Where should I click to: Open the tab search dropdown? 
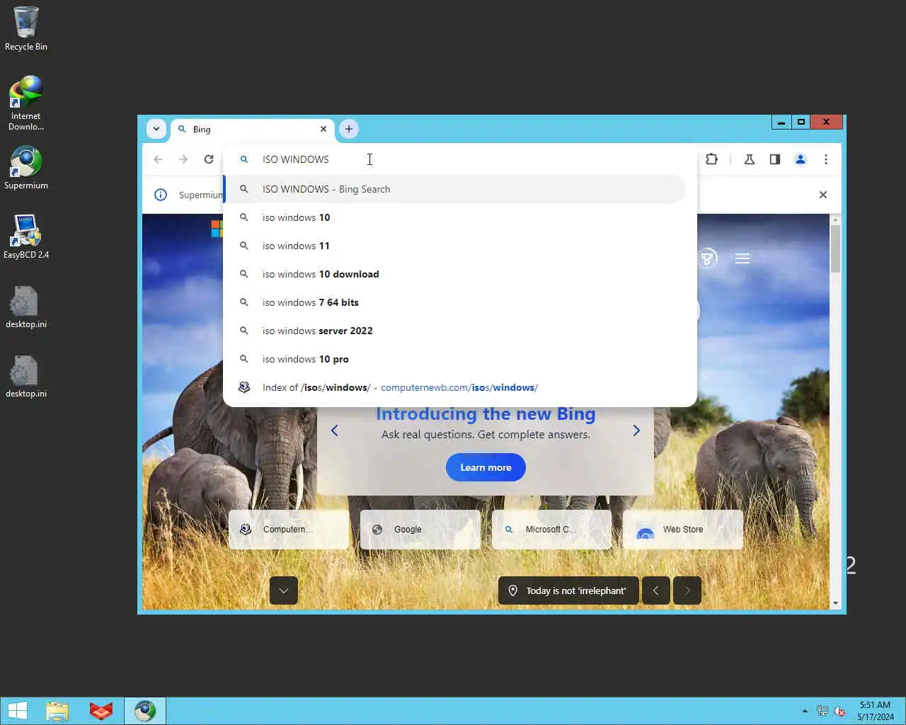point(156,129)
